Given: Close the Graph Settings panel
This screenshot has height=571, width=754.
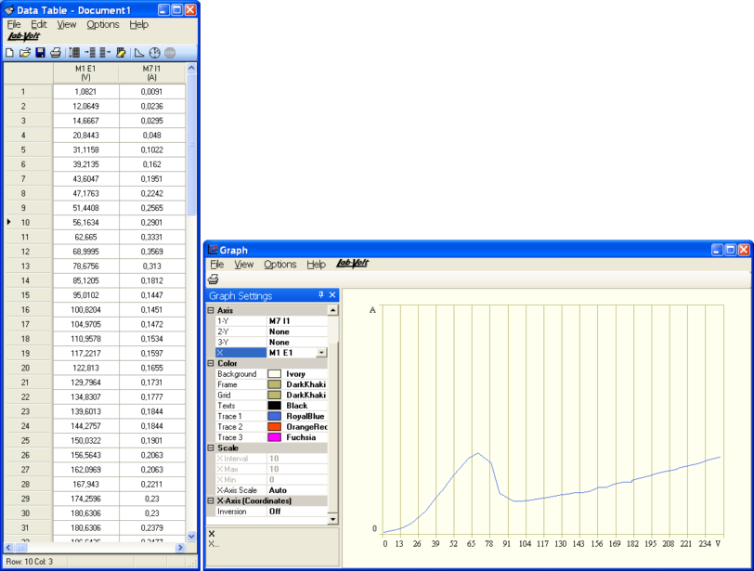Looking at the screenshot, I should point(332,295).
